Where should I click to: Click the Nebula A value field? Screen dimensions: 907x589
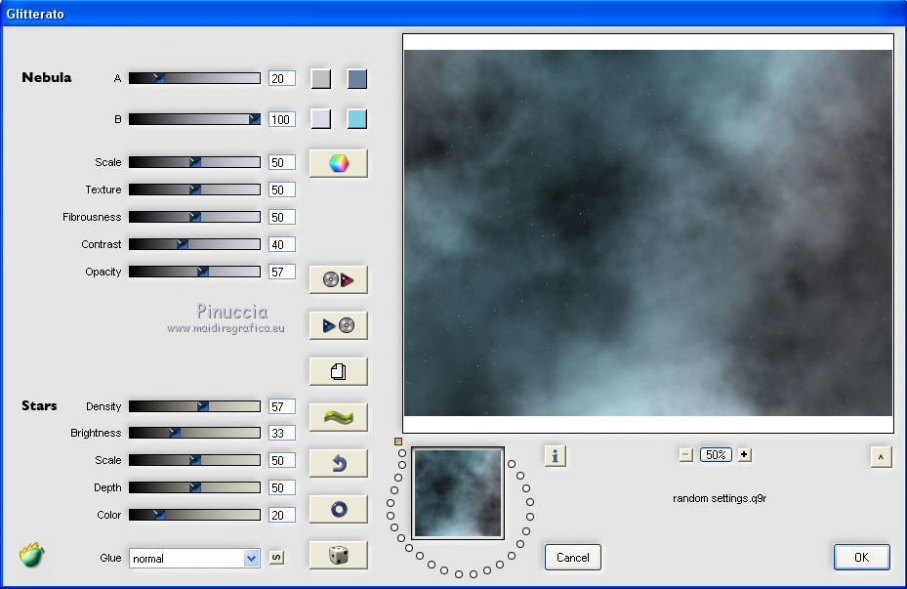coord(282,78)
